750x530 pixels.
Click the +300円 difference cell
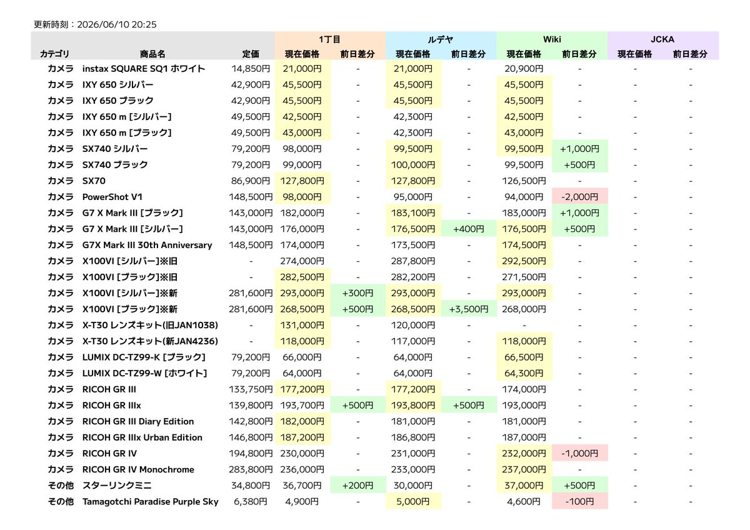pyautogui.click(x=358, y=292)
